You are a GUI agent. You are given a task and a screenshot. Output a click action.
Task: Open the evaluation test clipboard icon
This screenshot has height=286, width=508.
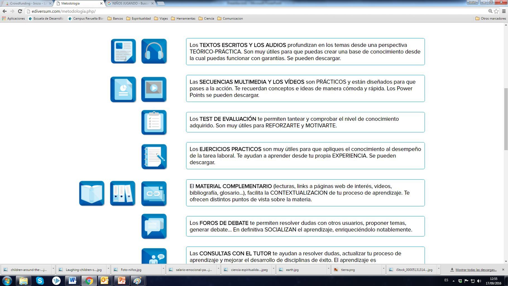154,122
